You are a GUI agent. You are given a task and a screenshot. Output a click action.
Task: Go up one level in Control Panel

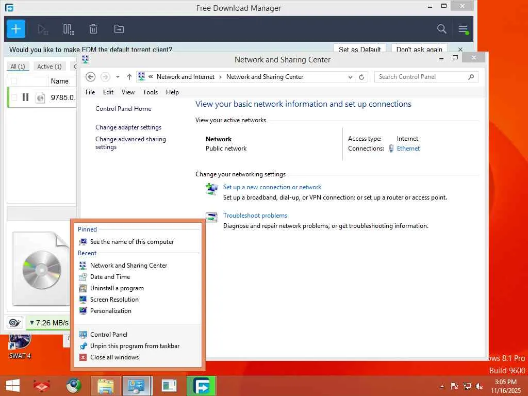(x=129, y=77)
